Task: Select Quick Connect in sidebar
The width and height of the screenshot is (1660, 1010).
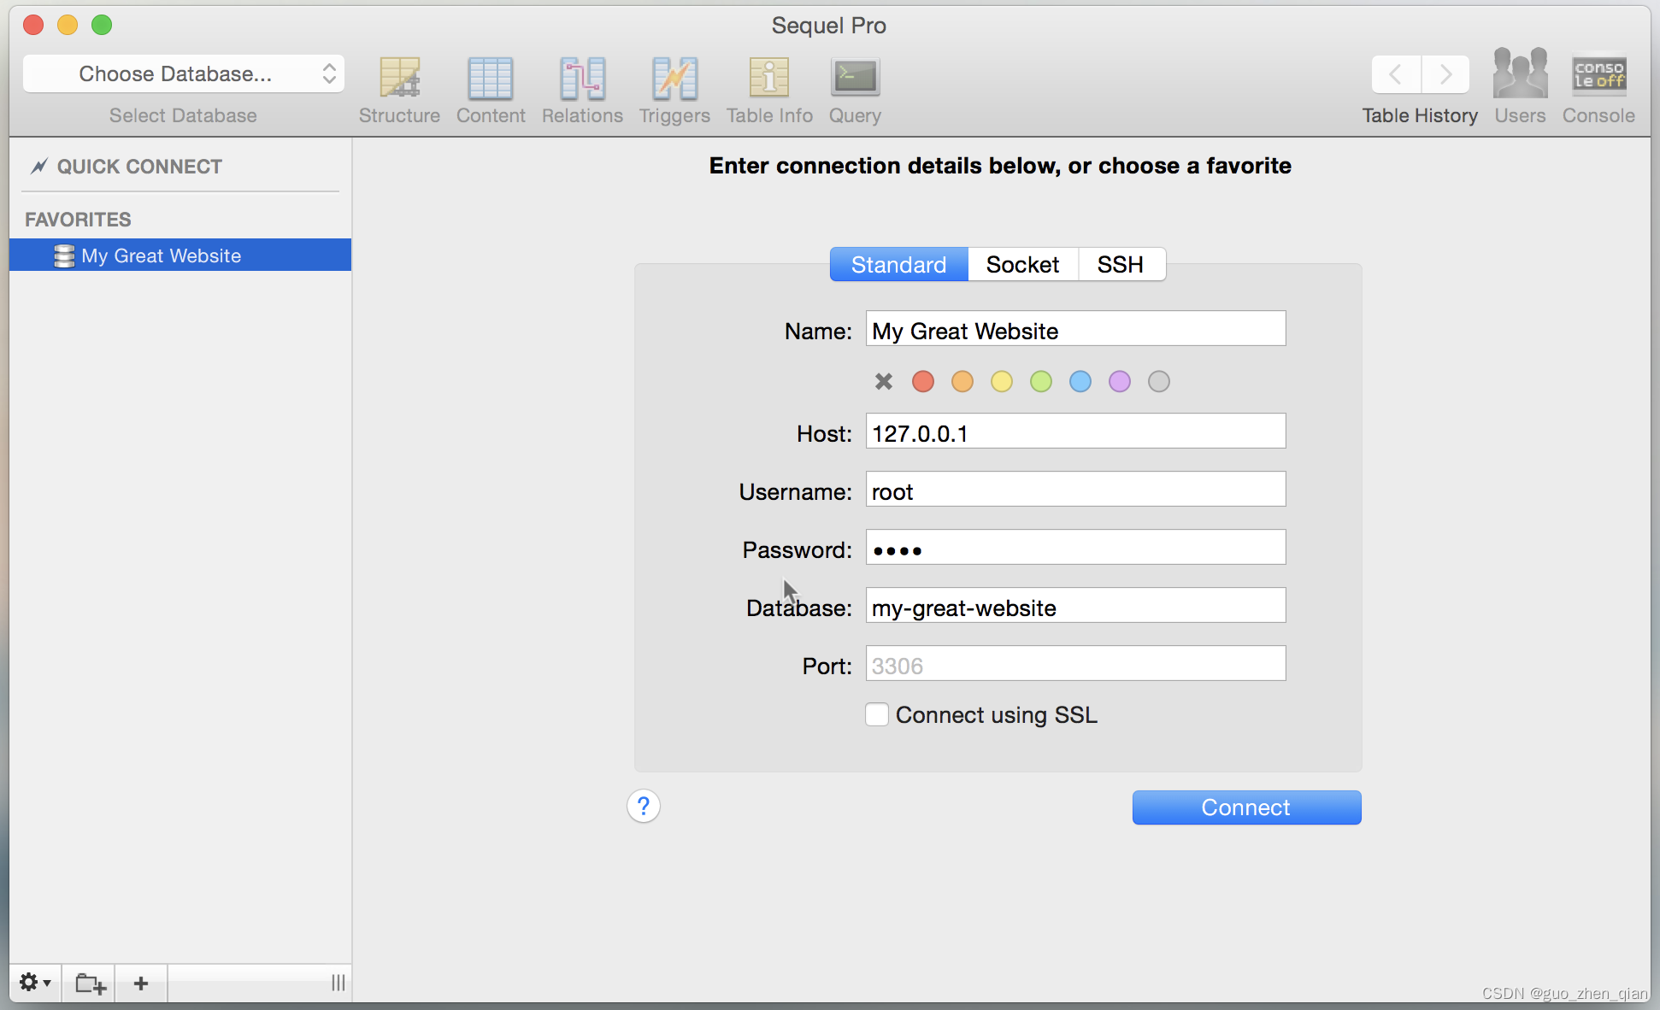Action: point(139,167)
